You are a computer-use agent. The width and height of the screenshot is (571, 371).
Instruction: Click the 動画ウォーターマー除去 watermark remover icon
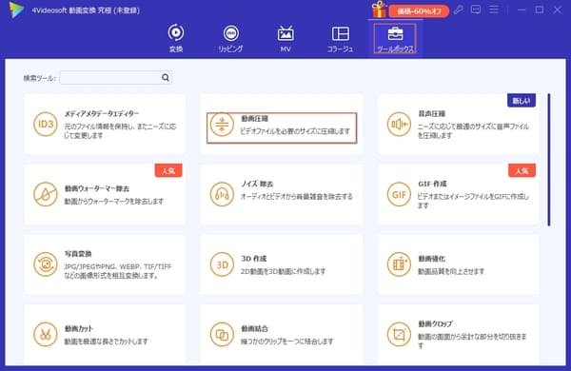(46, 194)
